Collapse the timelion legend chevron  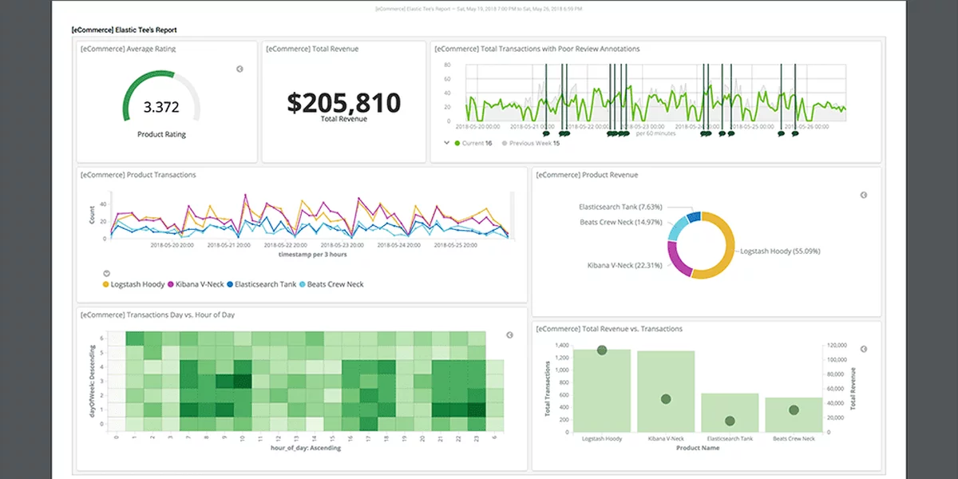pos(446,144)
